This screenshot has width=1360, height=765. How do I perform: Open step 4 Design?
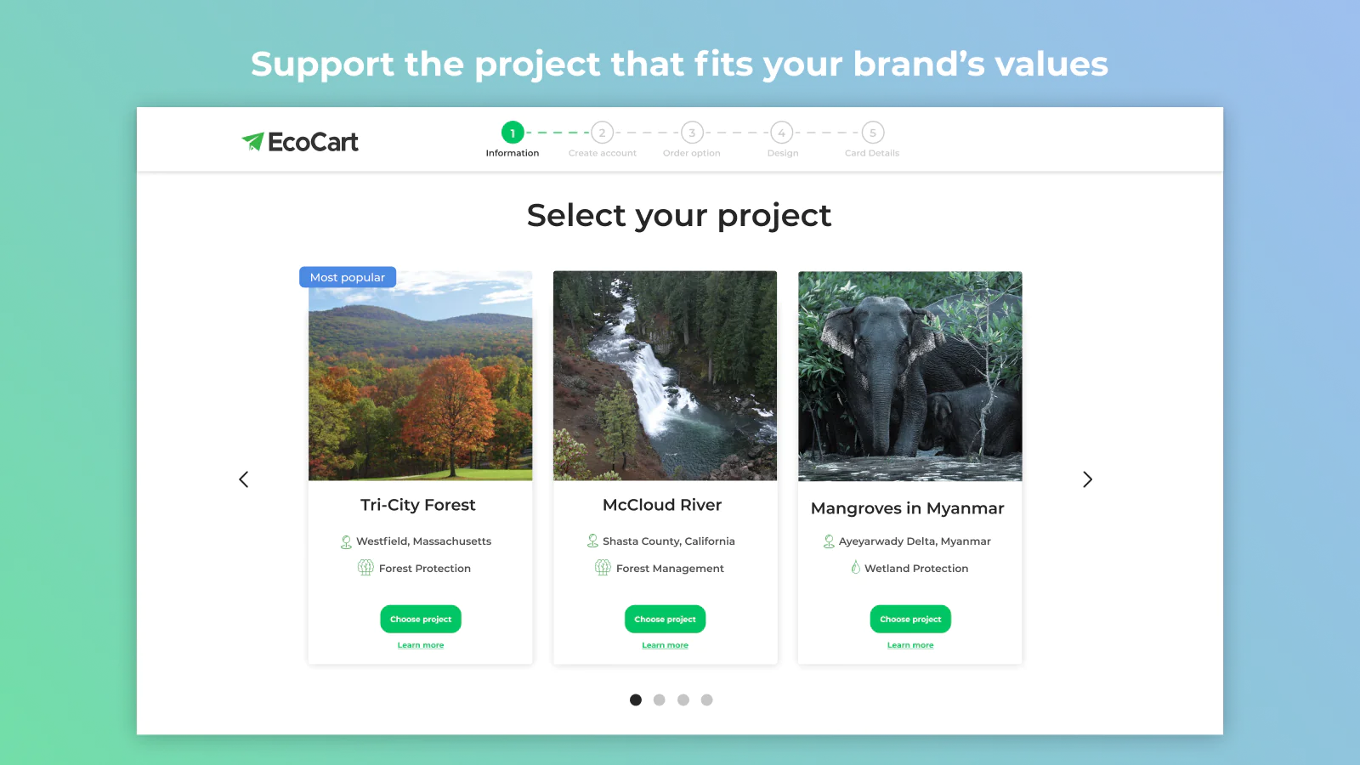click(x=782, y=139)
